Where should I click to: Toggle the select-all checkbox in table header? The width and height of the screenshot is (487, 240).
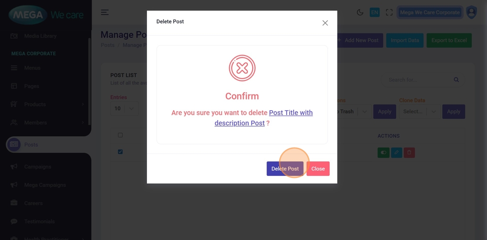120,135
